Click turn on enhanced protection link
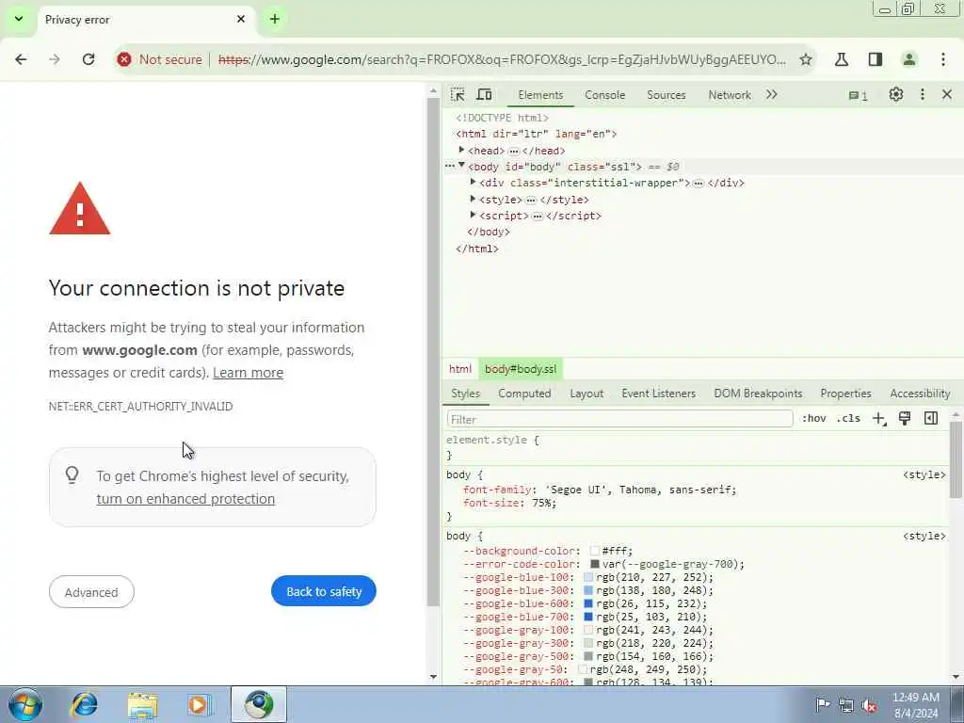The image size is (964, 723). click(x=185, y=499)
